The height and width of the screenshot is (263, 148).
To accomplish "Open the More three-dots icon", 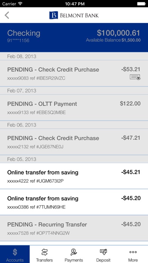I will click(133, 252).
